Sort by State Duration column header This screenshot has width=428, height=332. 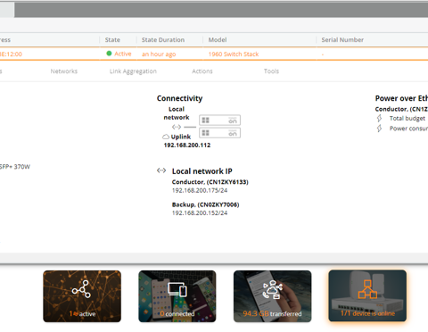click(x=163, y=40)
